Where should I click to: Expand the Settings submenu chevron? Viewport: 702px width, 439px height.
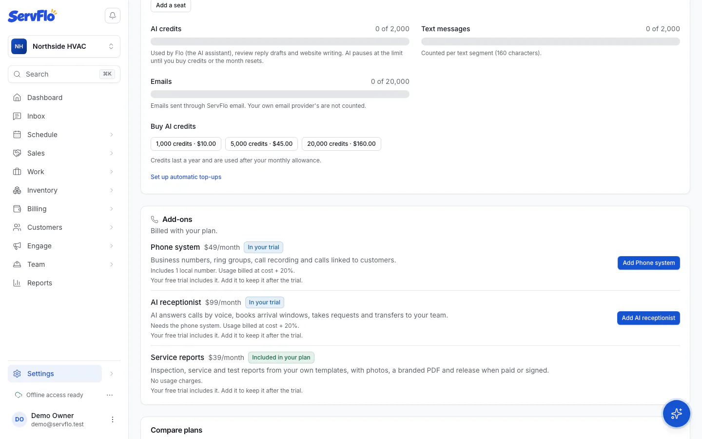pyautogui.click(x=112, y=374)
